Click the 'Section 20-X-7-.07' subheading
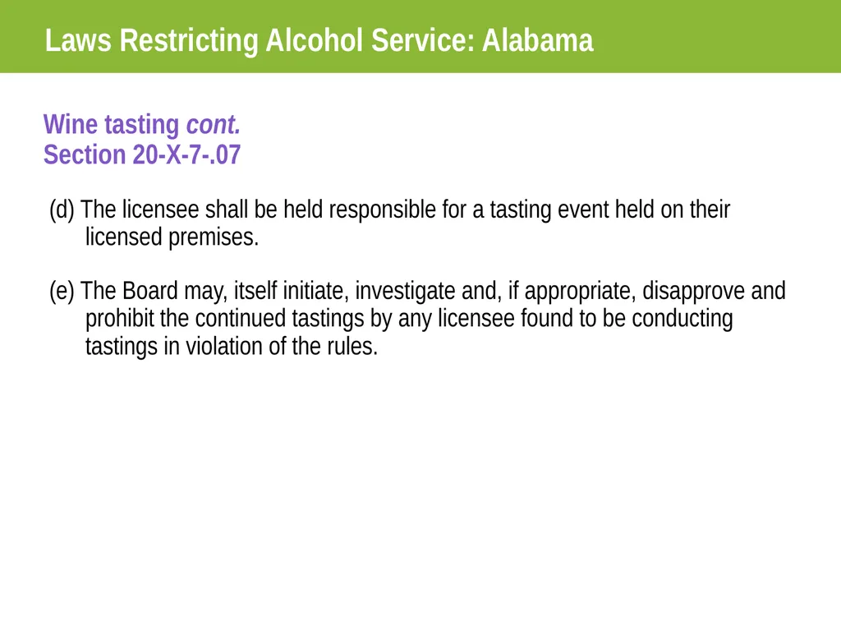 coord(142,154)
